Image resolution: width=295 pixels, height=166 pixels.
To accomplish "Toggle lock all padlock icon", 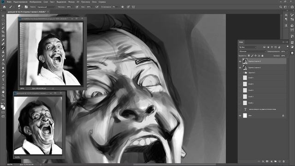I will (x=262, y=56).
